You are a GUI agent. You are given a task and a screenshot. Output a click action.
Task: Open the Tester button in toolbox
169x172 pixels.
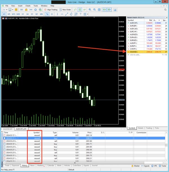click(x=163, y=166)
